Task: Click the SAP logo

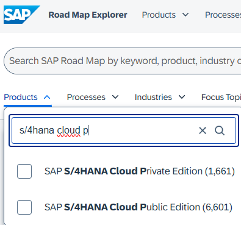Action: point(21,15)
